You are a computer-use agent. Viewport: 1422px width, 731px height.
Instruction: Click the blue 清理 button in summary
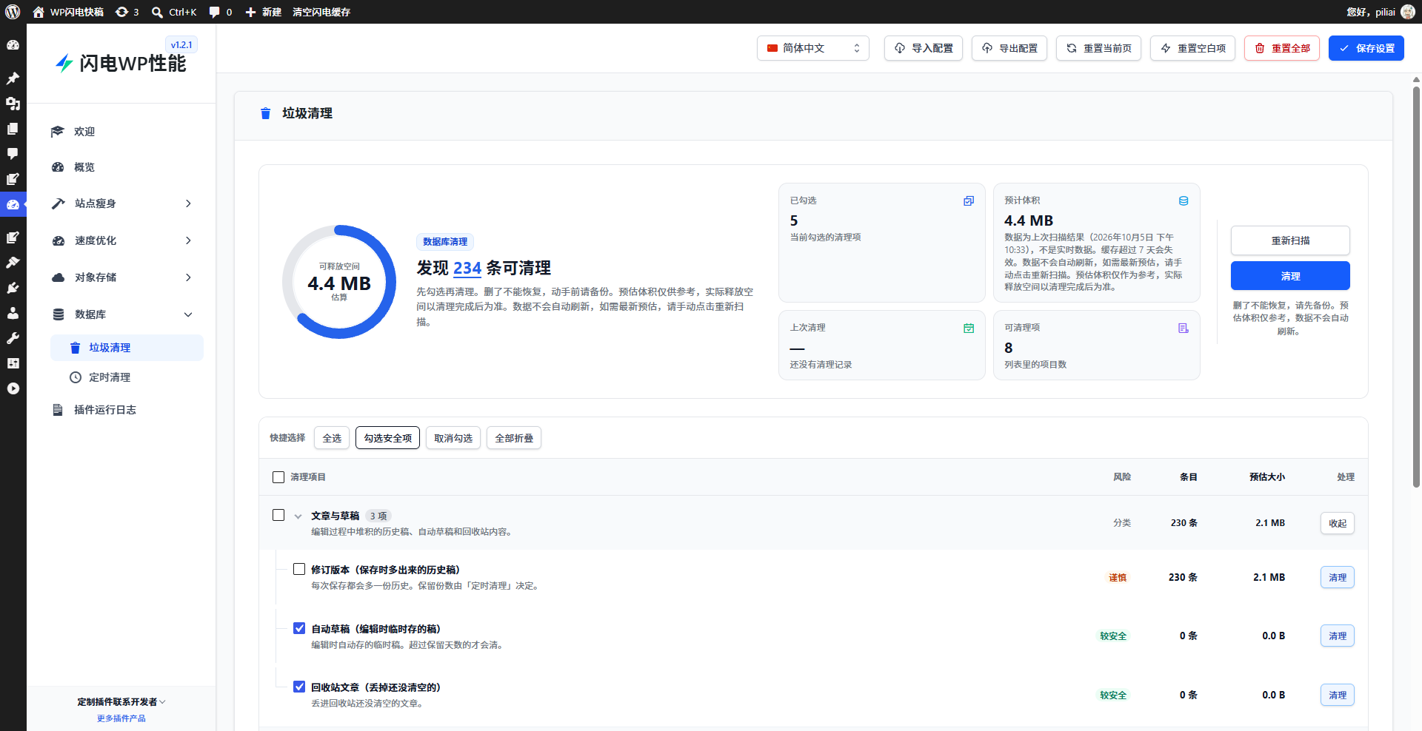1290,276
